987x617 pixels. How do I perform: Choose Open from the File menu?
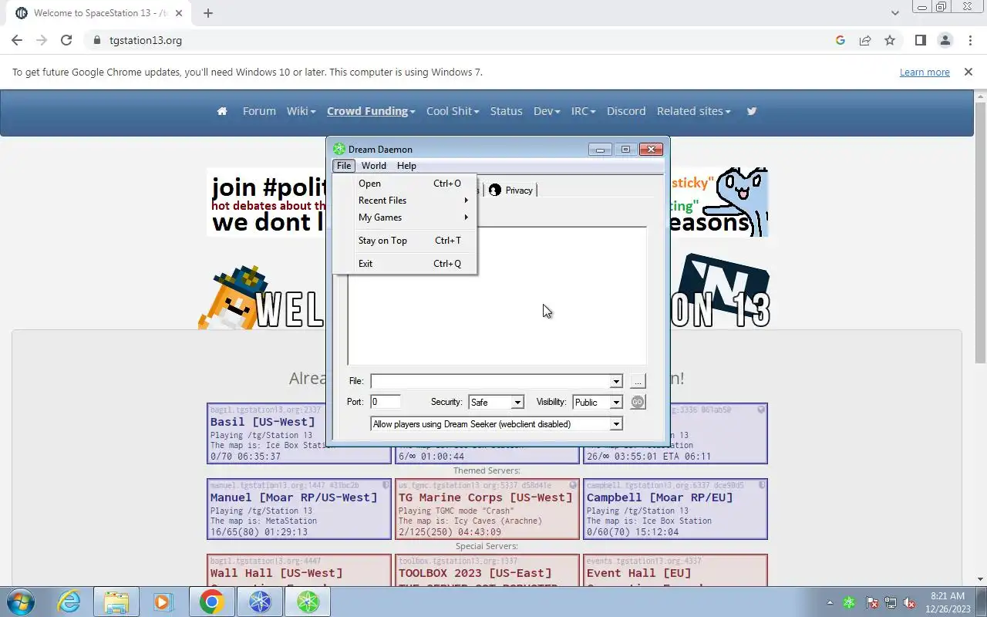[405, 184]
